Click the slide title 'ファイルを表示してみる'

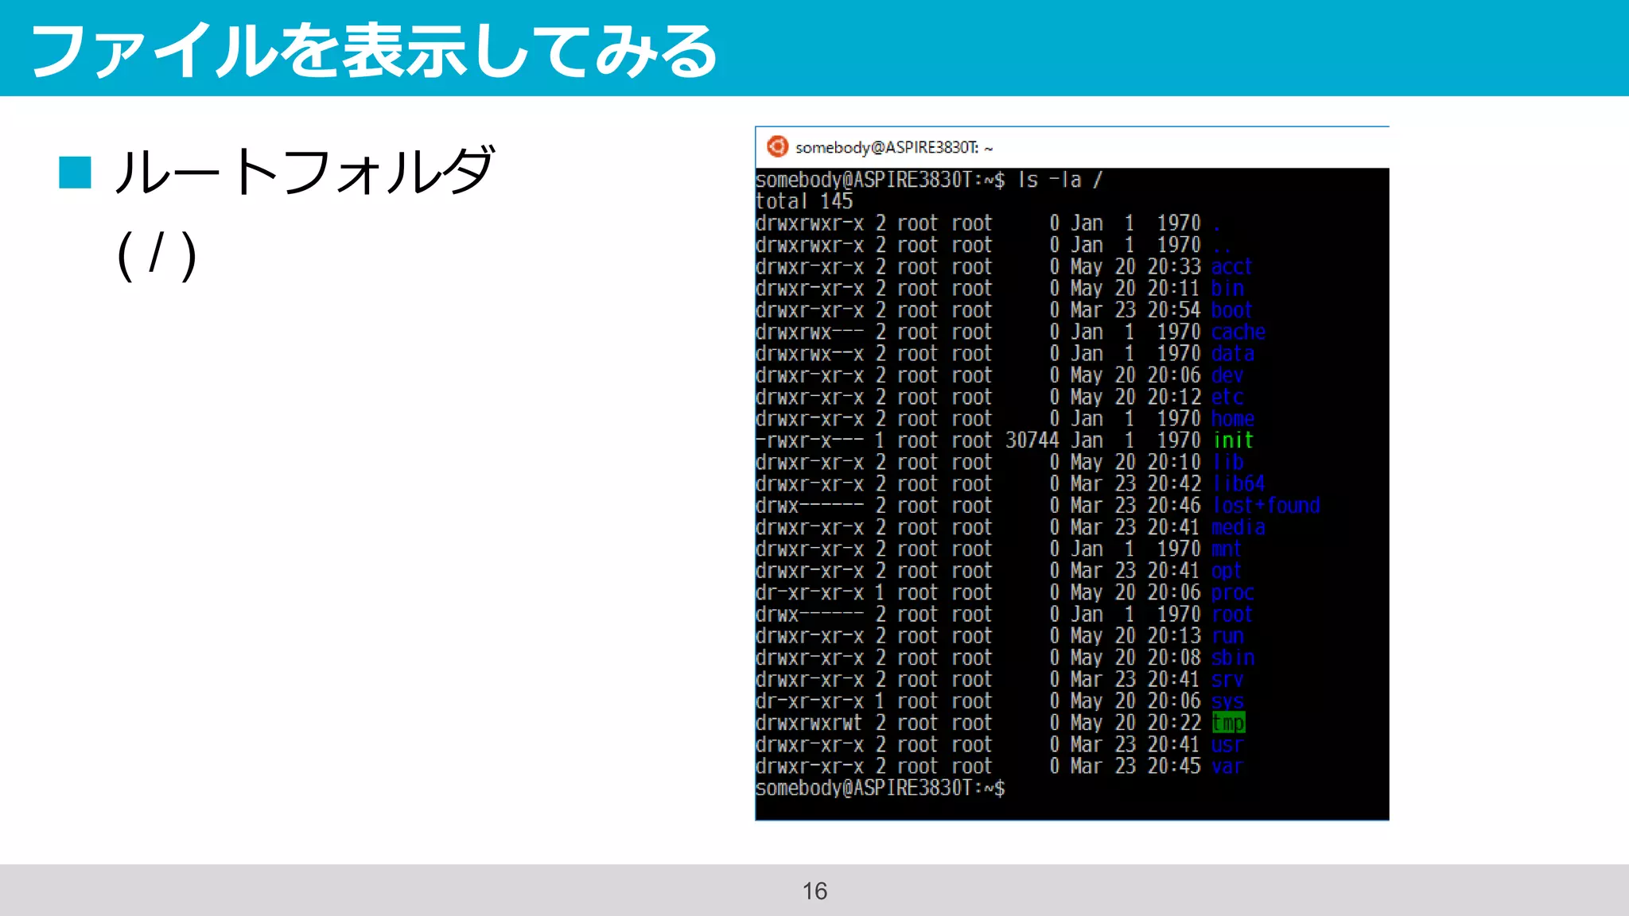[375, 50]
